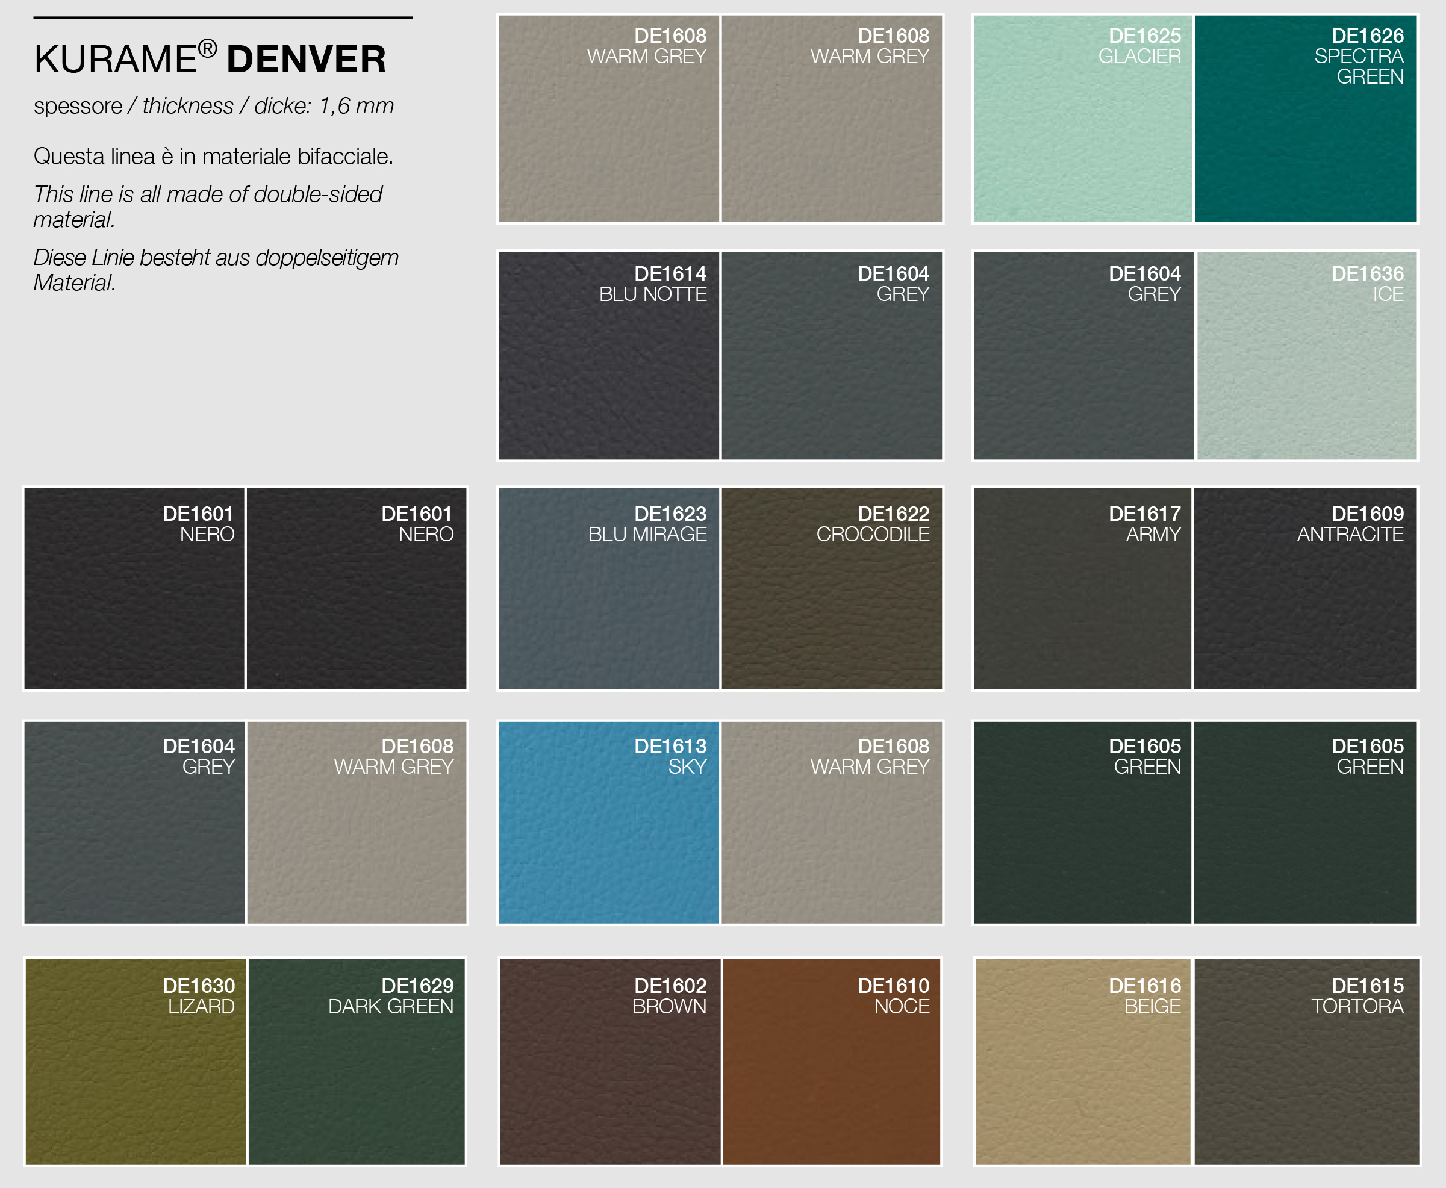Pick left swatch of the double Warm Grey pair
This screenshot has height=1188, width=1446.
click(x=608, y=119)
